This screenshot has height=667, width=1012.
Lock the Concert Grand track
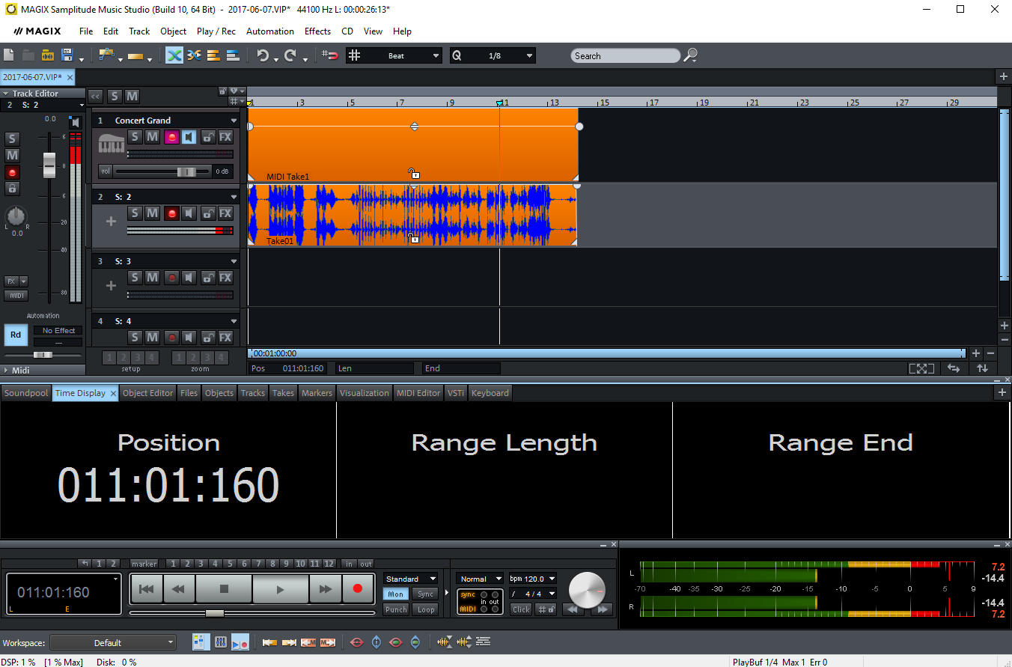(207, 137)
